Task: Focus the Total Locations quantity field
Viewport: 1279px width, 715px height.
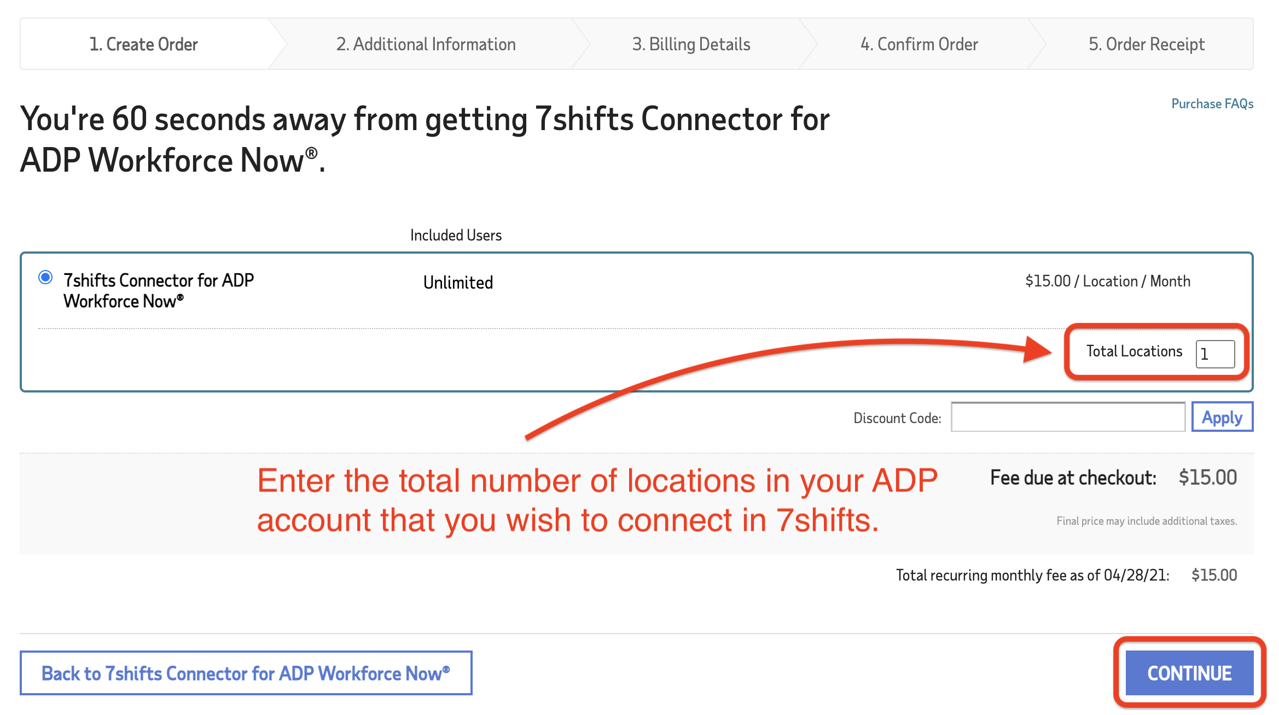Action: point(1214,354)
